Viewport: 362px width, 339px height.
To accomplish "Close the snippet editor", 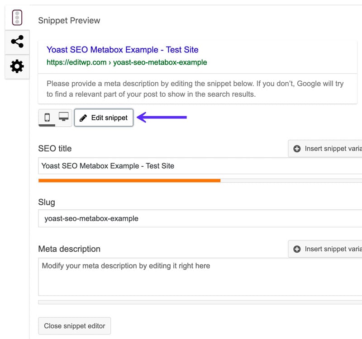I will (x=74, y=326).
